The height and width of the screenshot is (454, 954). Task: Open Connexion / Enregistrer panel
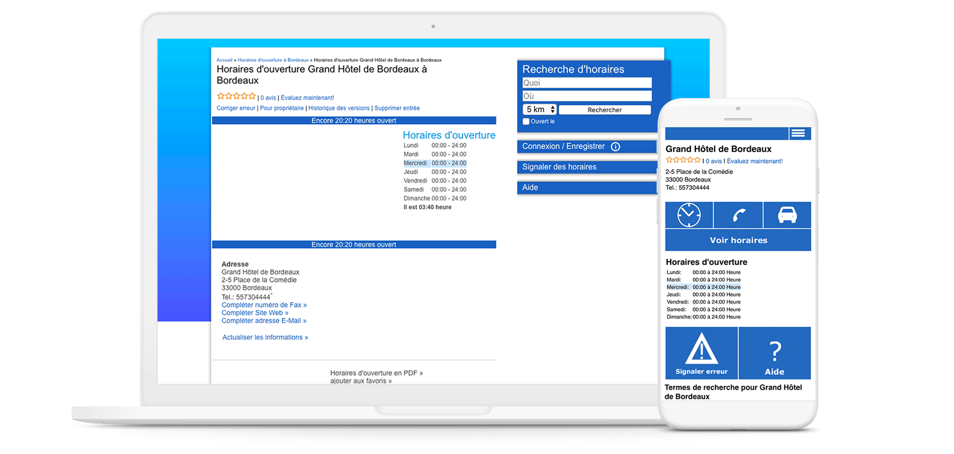pyautogui.click(x=586, y=147)
